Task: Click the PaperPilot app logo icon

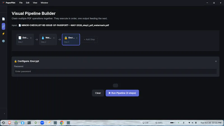Action: point(3,3)
